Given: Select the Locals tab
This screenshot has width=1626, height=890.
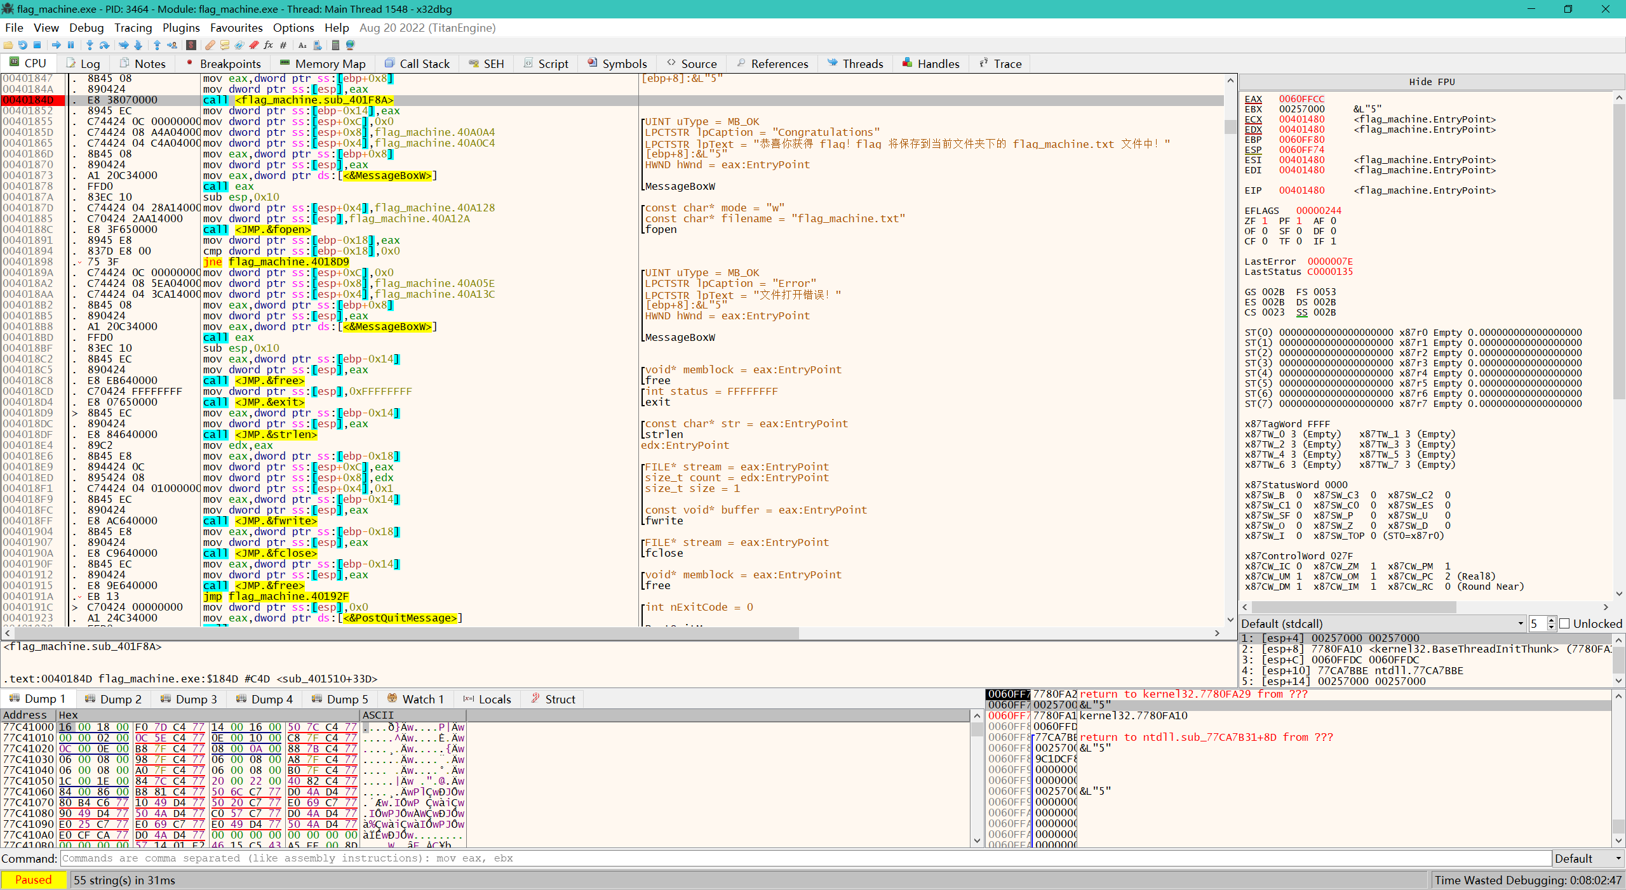Looking at the screenshot, I should (x=487, y=699).
